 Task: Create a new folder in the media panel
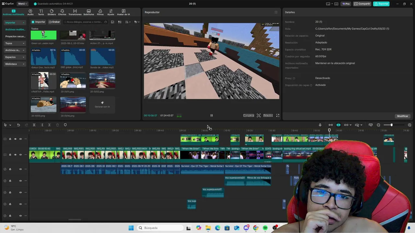[113, 22]
